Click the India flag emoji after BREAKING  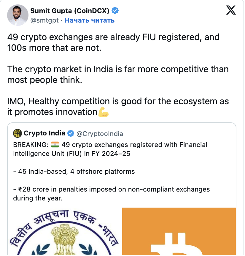55,145
